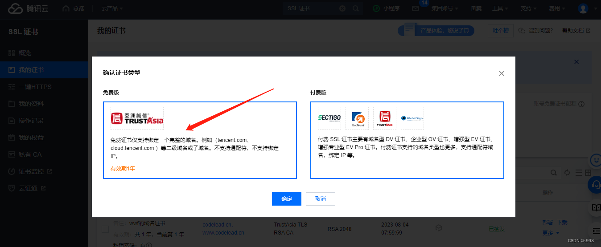Tick the codelead.cn certificate row checkbox
The height and width of the screenshot is (247, 601).
pos(105,229)
